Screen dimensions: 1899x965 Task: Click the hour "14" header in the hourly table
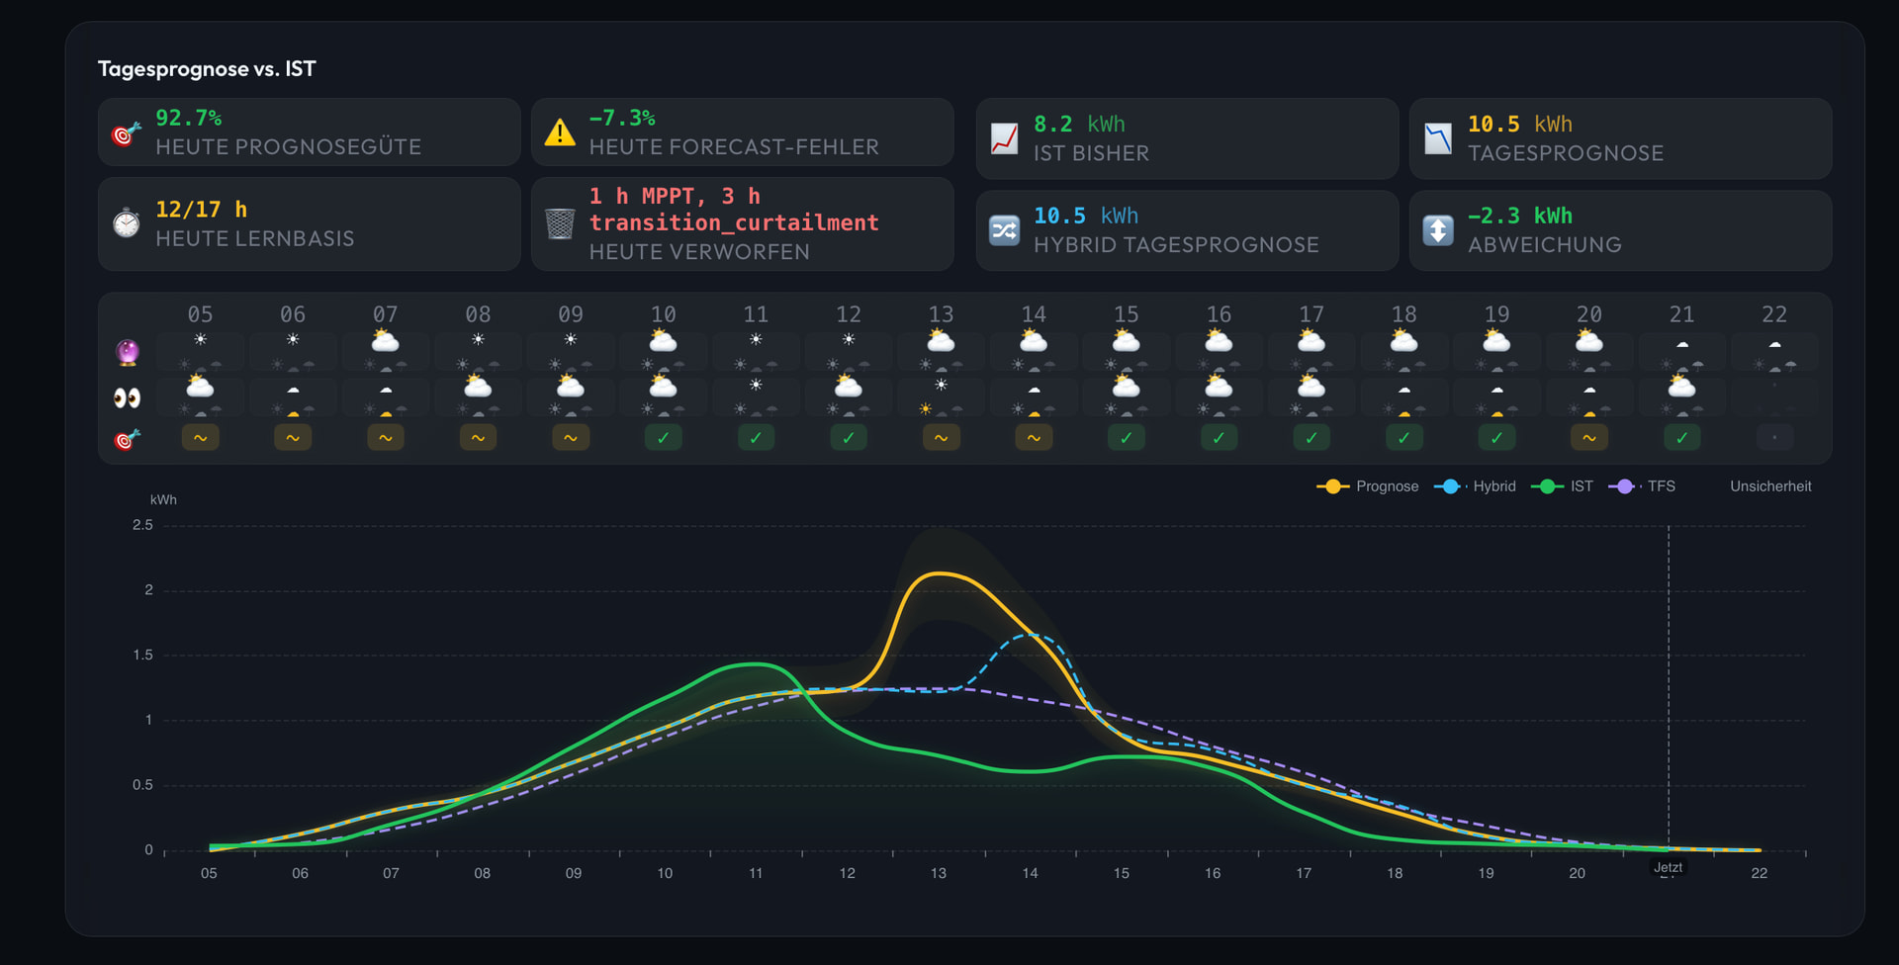tap(1034, 314)
